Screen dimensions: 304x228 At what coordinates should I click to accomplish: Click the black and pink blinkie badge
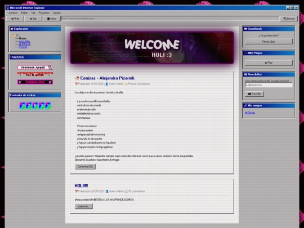pyautogui.click(x=35, y=82)
